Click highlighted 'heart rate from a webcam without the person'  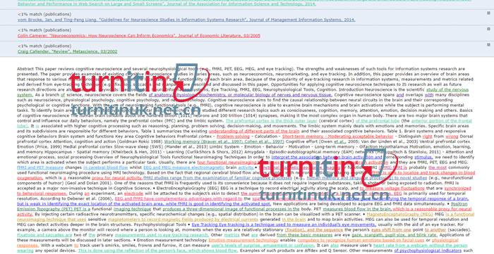point(421,246)
